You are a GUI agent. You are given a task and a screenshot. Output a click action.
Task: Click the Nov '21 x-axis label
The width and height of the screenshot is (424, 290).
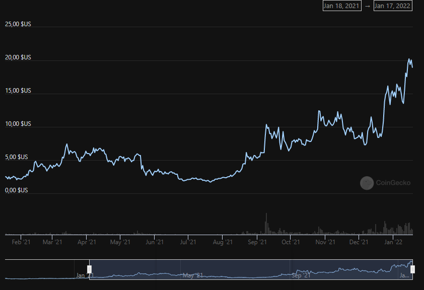325,242
